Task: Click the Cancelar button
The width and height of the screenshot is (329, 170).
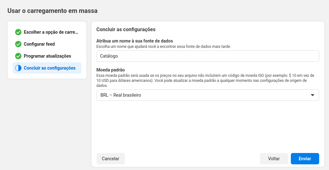Action: click(x=111, y=159)
